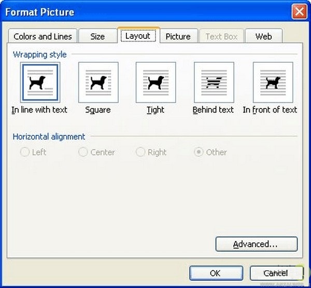The image size is (311, 288).
Task: Open the Size tab
Action: [x=97, y=36]
